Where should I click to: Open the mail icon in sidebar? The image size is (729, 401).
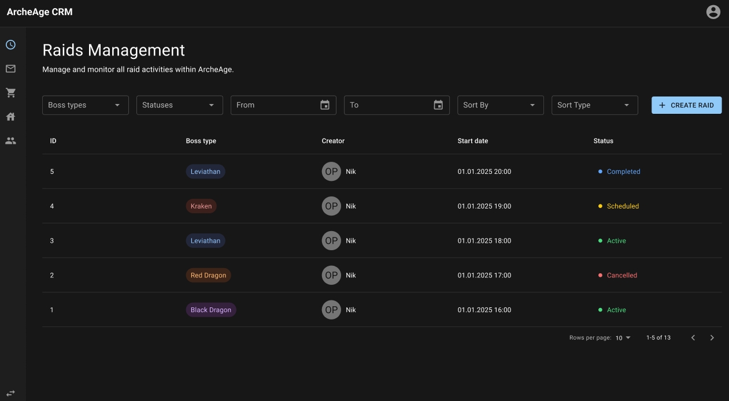pos(10,69)
